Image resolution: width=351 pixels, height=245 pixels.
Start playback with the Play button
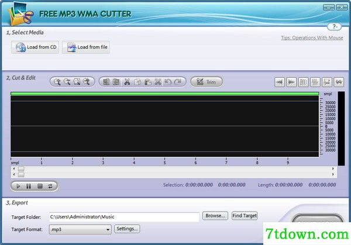point(18,186)
